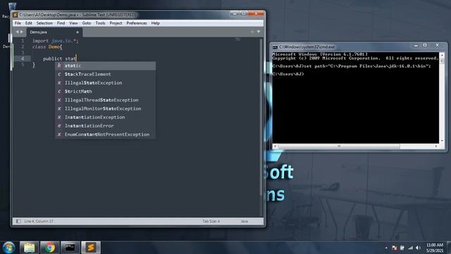Click the 'class Demo{' code line
451x254 pixels.
[47, 47]
